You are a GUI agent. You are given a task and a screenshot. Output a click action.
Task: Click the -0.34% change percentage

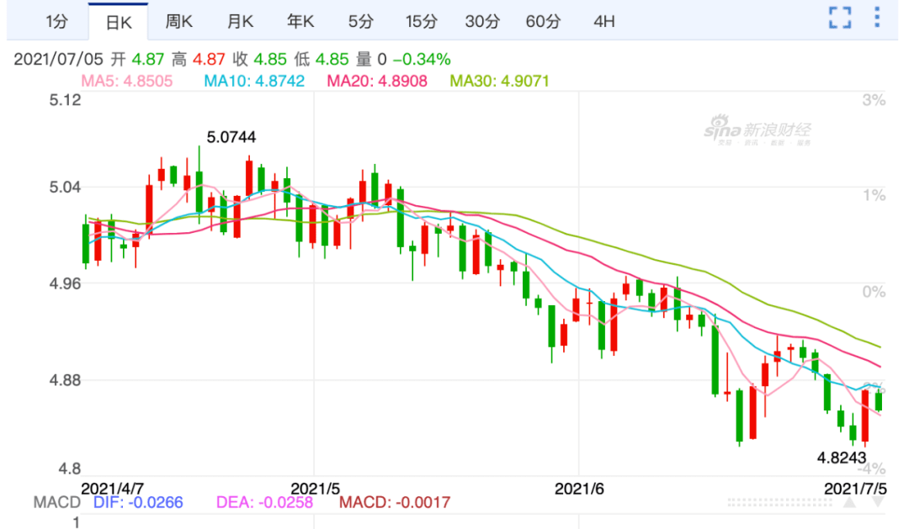click(422, 59)
